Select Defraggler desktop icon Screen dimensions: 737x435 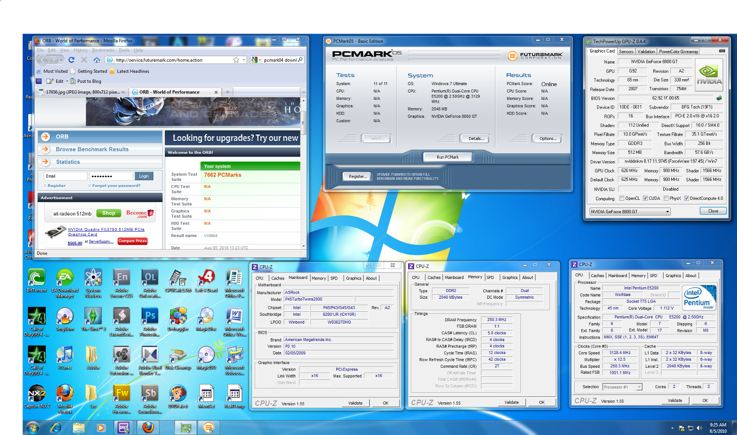[178, 319]
